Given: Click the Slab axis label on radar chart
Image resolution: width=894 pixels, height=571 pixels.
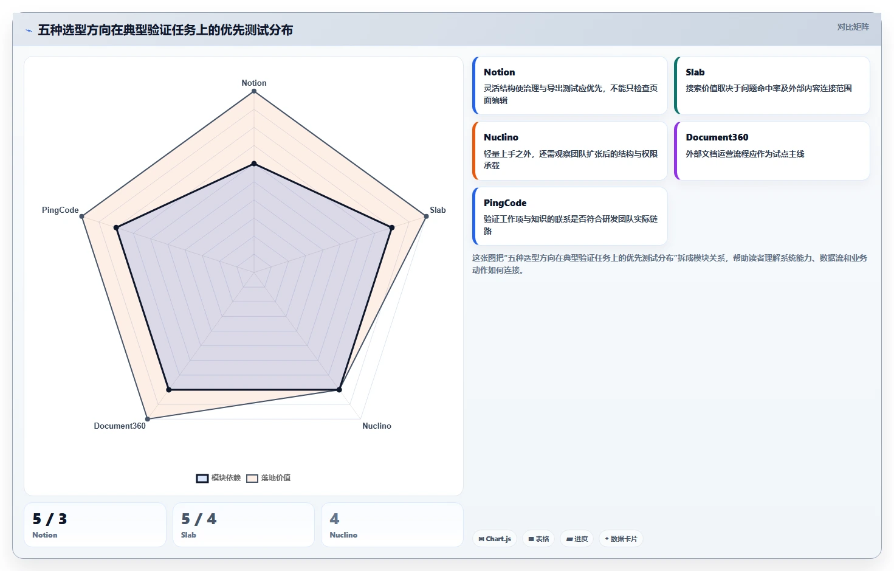Looking at the screenshot, I should (x=438, y=210).
